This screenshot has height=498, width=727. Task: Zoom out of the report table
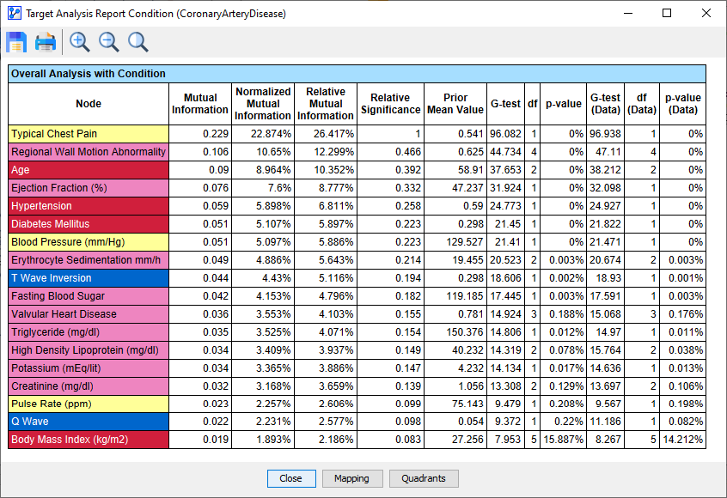(108, 41)
